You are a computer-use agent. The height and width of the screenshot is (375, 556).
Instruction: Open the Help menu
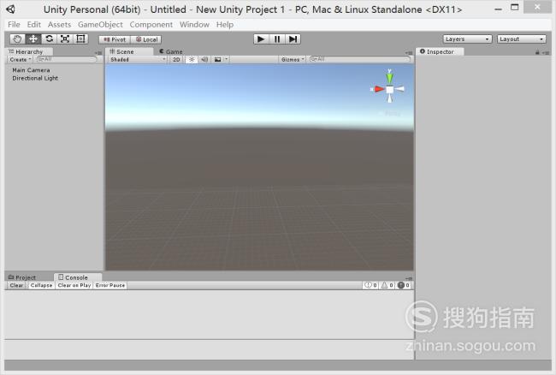tap(225, 25)
